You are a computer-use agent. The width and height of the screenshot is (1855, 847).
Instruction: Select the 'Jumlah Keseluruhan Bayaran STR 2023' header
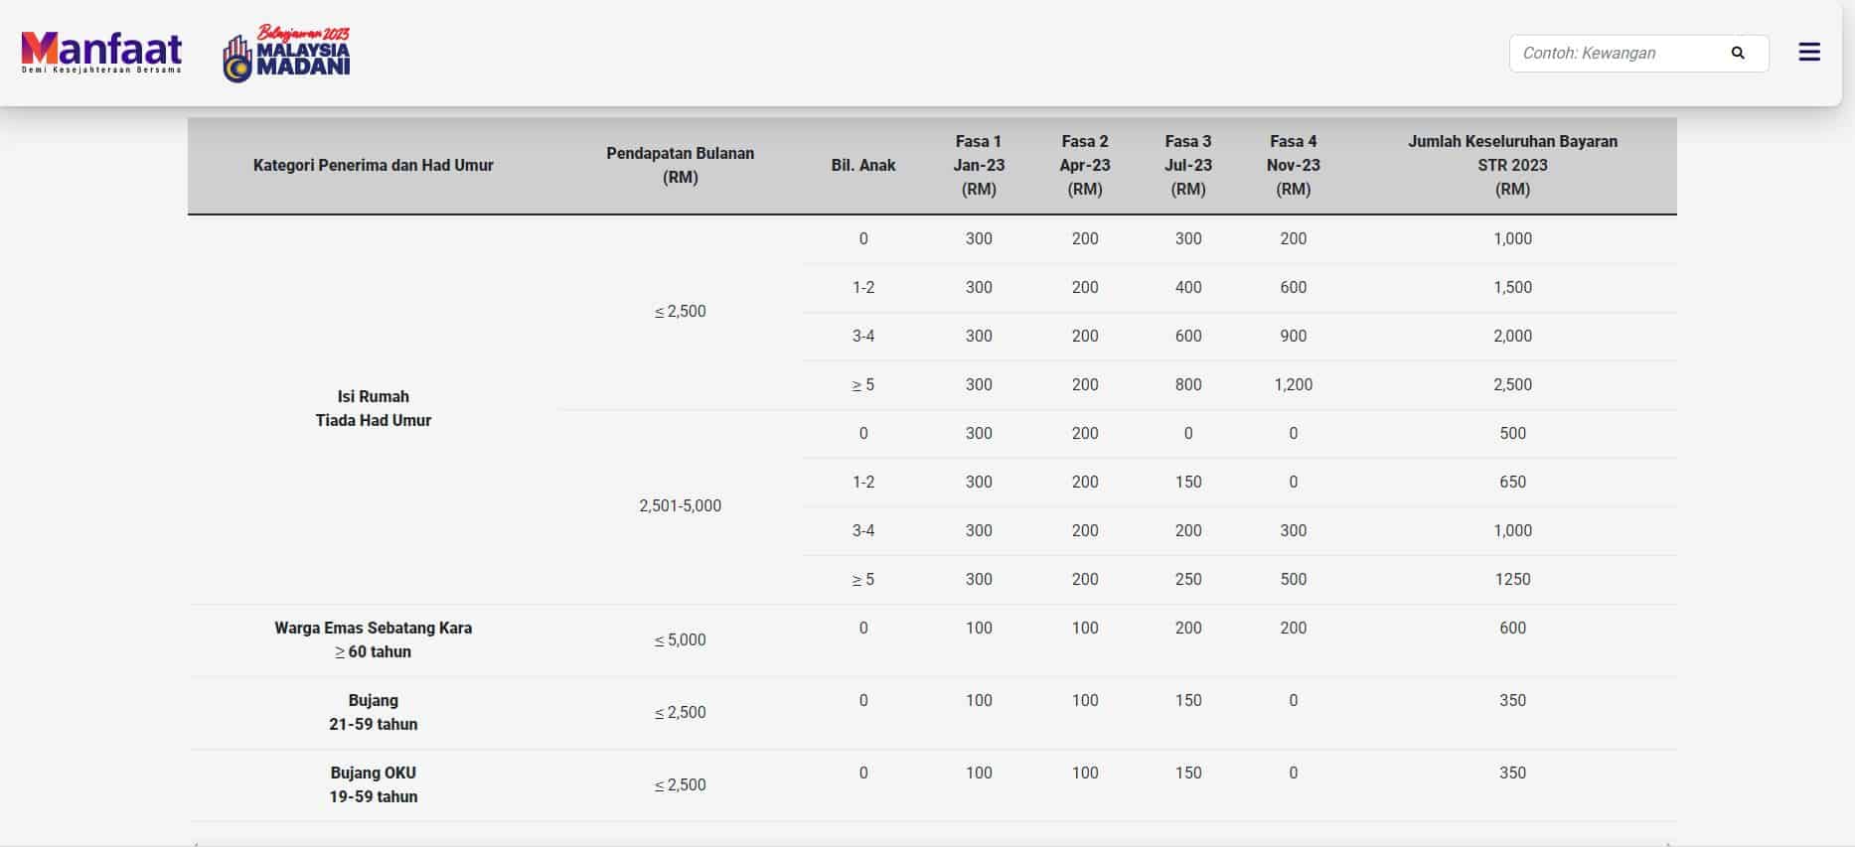point(1512,165)
